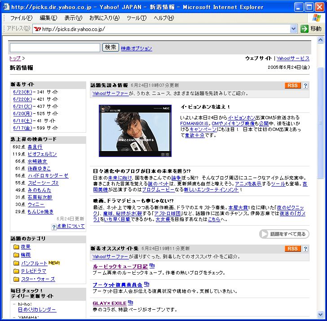Click the new-window icon after GLAY×EXILE
This screenshot has width=327, height=321.
point(130,303)
